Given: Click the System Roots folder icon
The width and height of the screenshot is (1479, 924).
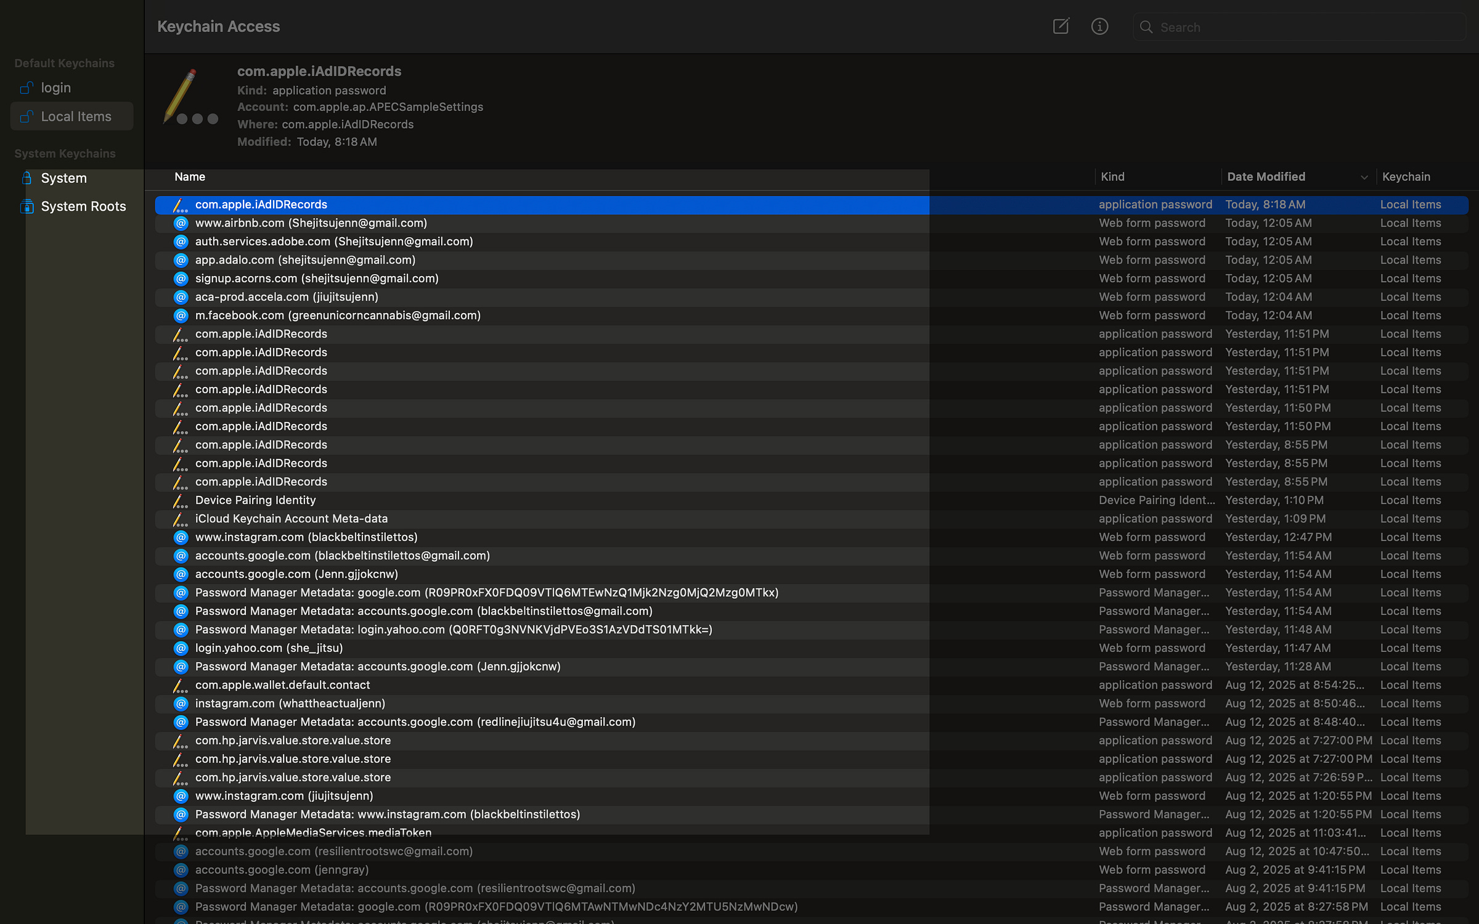Looking at the screenshot, I should pos(26,206).
